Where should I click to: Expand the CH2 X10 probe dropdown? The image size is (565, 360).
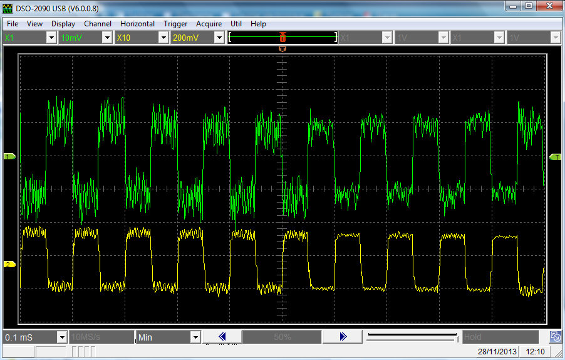[x=163, y=38]
